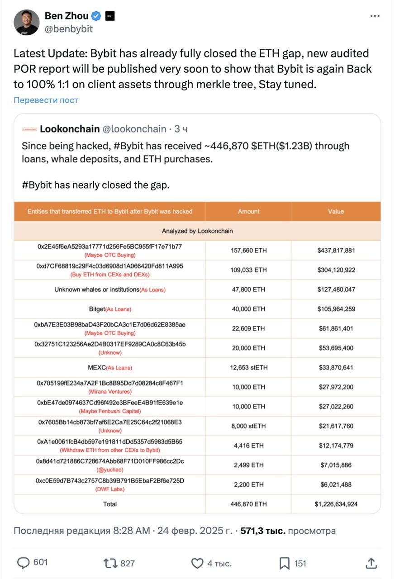Open the three-dot more options menu
395x579 pixels.
pyautogui.click(x=375, y=16)
